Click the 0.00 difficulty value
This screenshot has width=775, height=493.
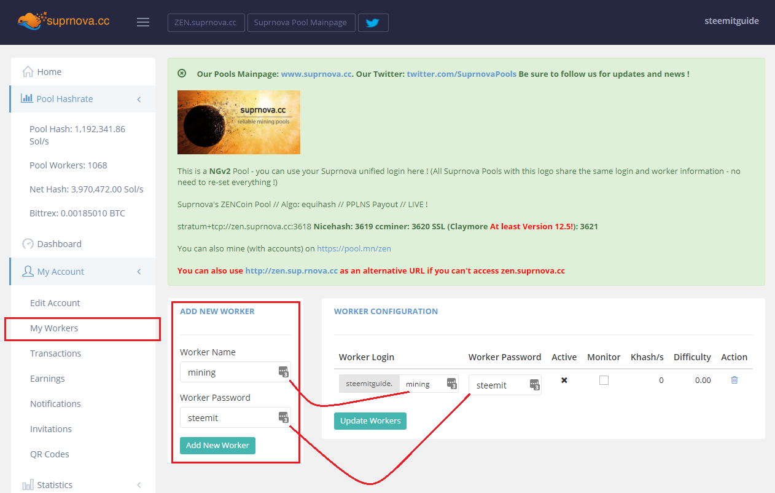[x=703, y=380]
